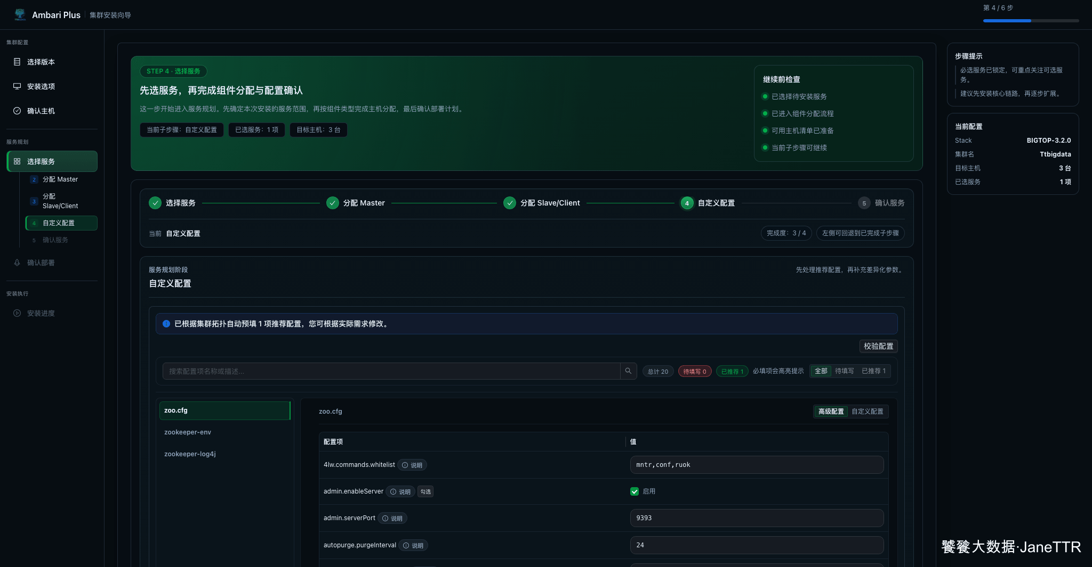The image size is (1092, 567).
Task: Click the 总计 20 badge
Action: click(658, 371)
